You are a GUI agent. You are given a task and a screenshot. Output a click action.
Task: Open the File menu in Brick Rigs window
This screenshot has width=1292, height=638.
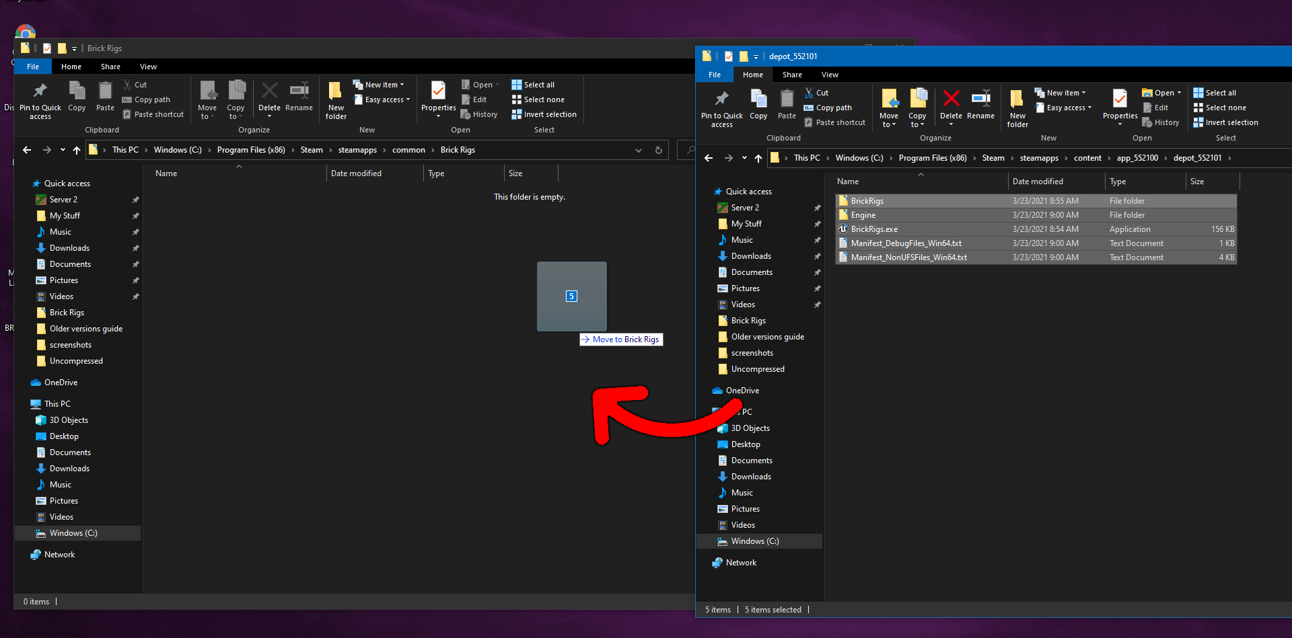33,67
